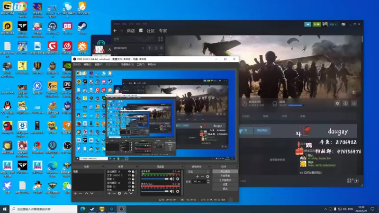Toggle lock on 游戏捕获 18 source

tap(133, 183)
